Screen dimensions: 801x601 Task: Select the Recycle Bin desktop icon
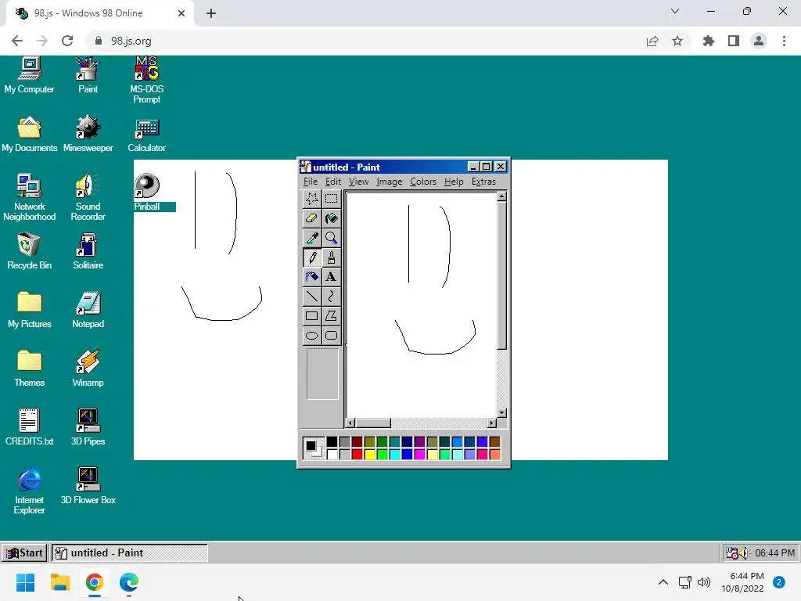(x=29, y=251)
